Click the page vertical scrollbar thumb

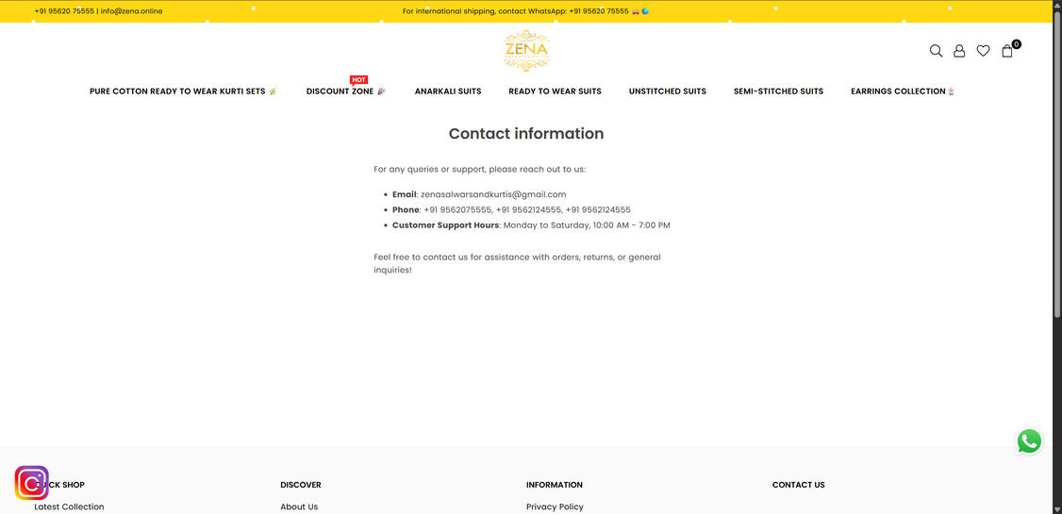1057,162
